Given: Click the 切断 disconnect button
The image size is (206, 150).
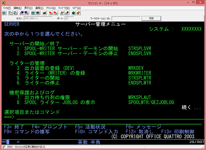Looking at the screenshot, I should point(151,18).
